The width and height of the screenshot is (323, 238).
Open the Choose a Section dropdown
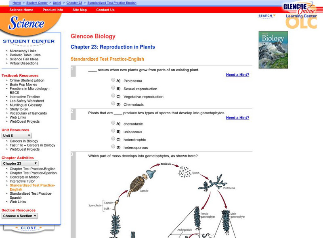[19, 216]
